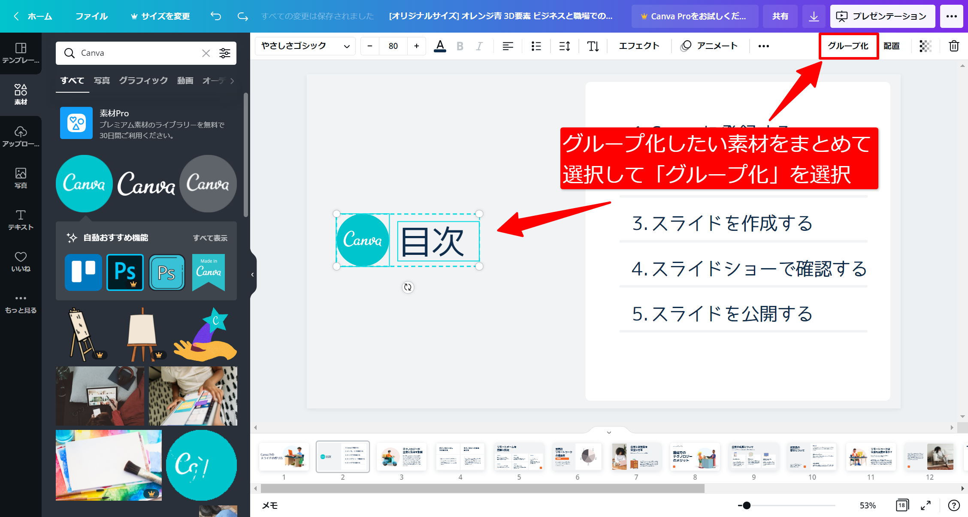Open the transparency checkerboard control
Screen dimensions: 968x517
tap(926, 46)
